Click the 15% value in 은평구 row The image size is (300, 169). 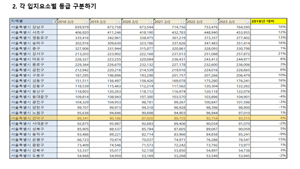[282, 139]
